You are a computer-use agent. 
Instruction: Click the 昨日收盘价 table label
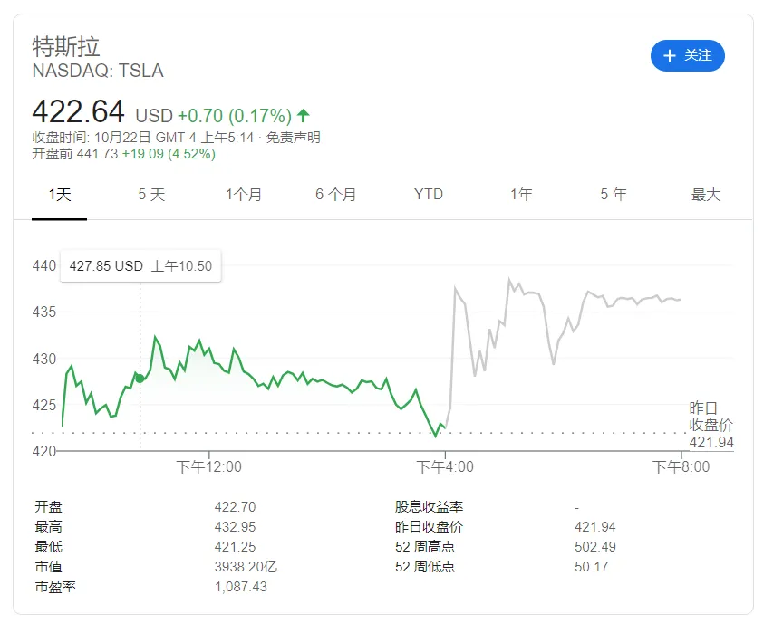tap(429, 527)
